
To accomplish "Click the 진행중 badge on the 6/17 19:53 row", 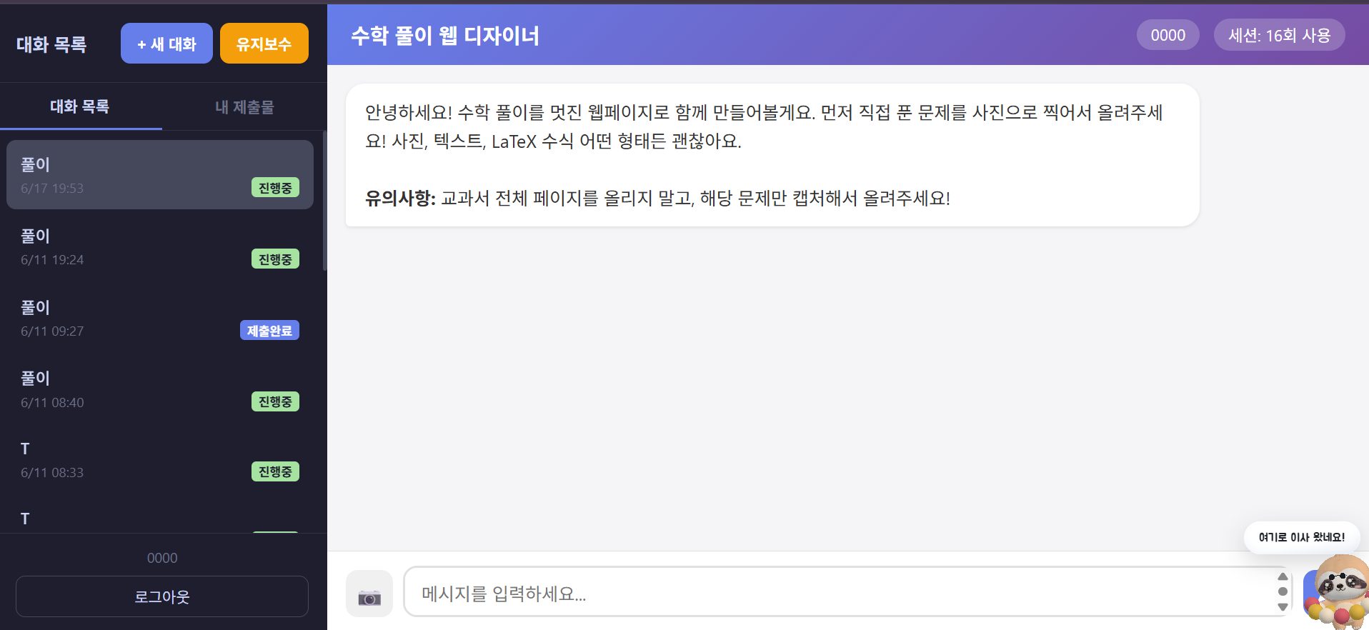I will [275, 188].
